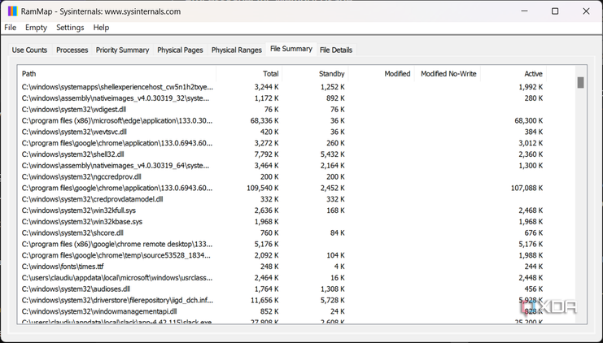Image resolution: width=603 pixels, height=343 pixels.
Task: Select the shell32.dll row
Action: click(296, 154)
